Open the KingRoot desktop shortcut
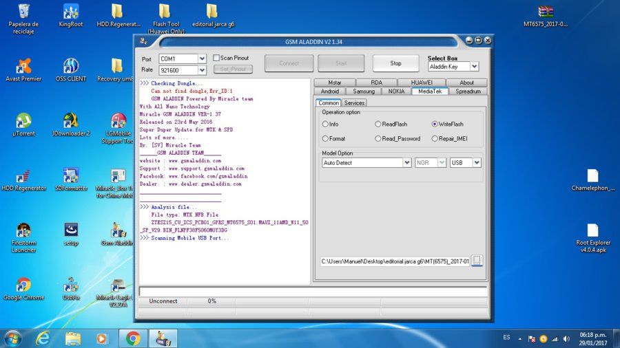620x348 pixels. tap(71, 16)
